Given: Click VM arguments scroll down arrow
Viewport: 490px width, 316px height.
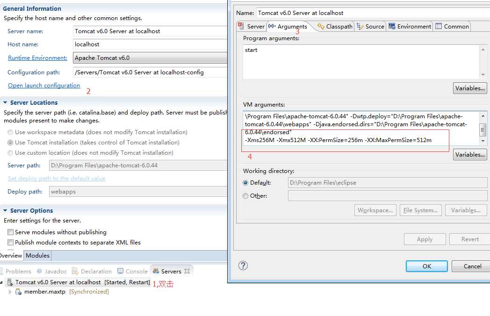Looking at the screenshot, I should click(483, 141).
